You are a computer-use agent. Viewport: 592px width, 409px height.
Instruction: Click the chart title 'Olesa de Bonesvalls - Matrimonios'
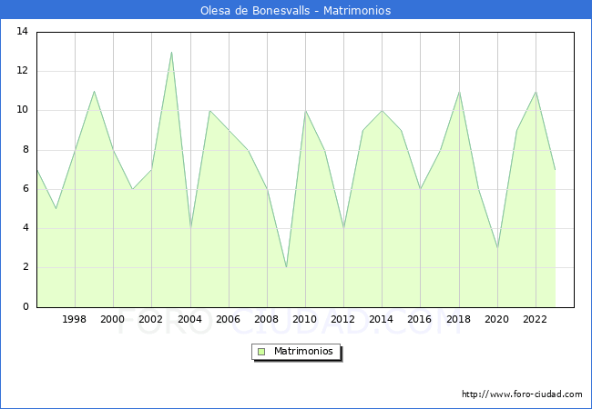(296, 11)
